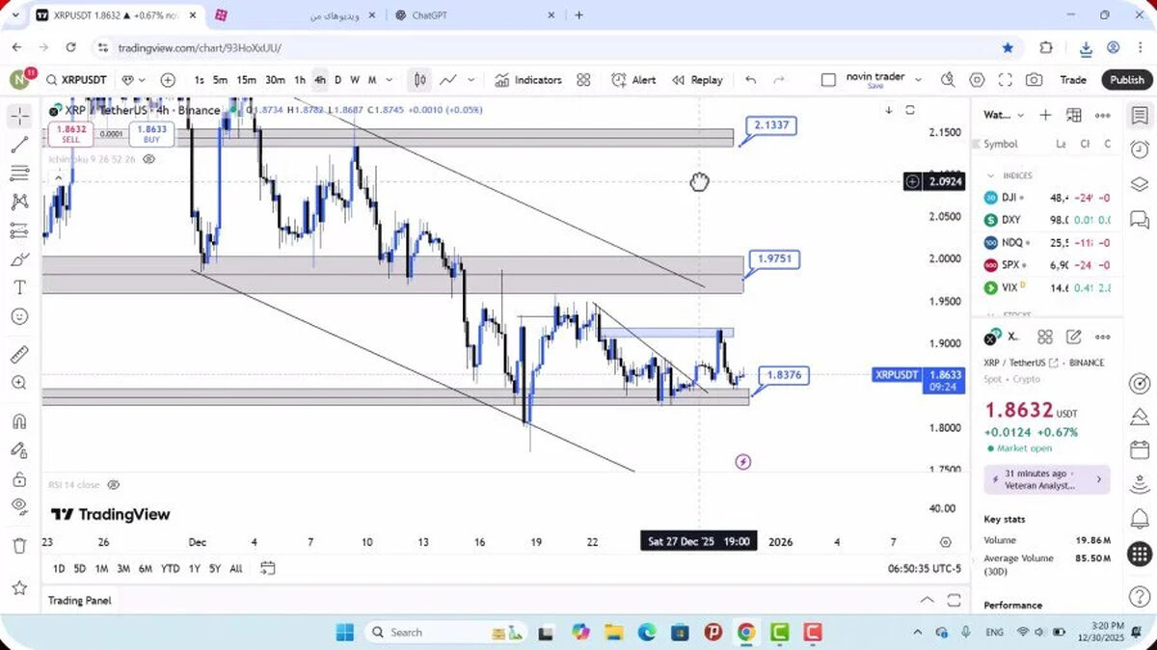Switch to the 1h timeframe
The height and width of the screenshot is (650, 1157).
click(300, 80)
